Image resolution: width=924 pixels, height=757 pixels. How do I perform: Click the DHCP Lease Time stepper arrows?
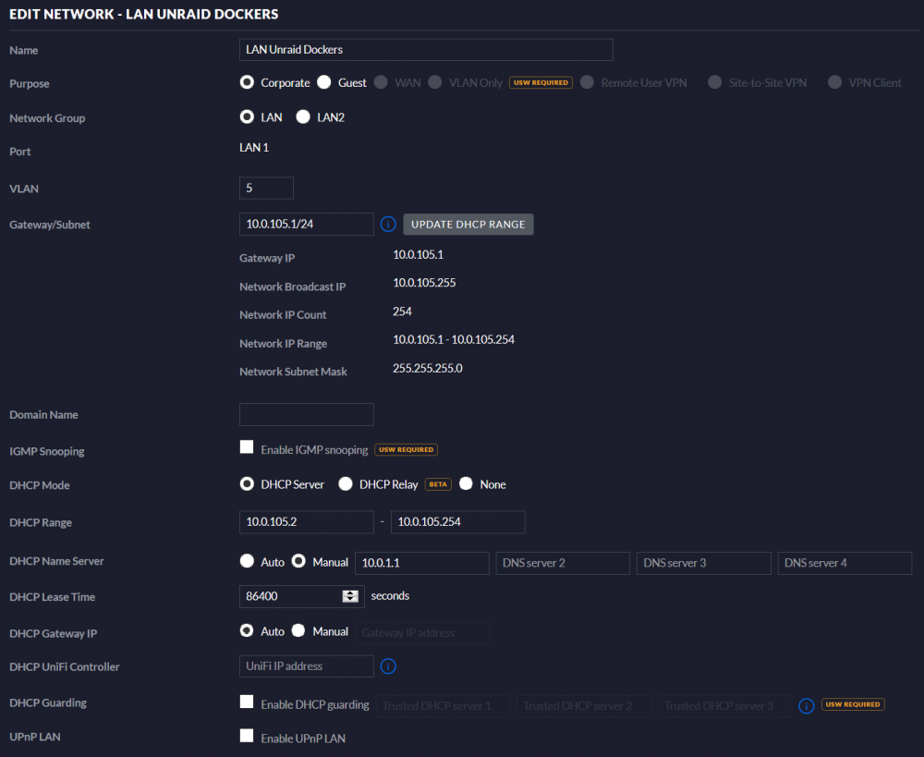point(350,596)
